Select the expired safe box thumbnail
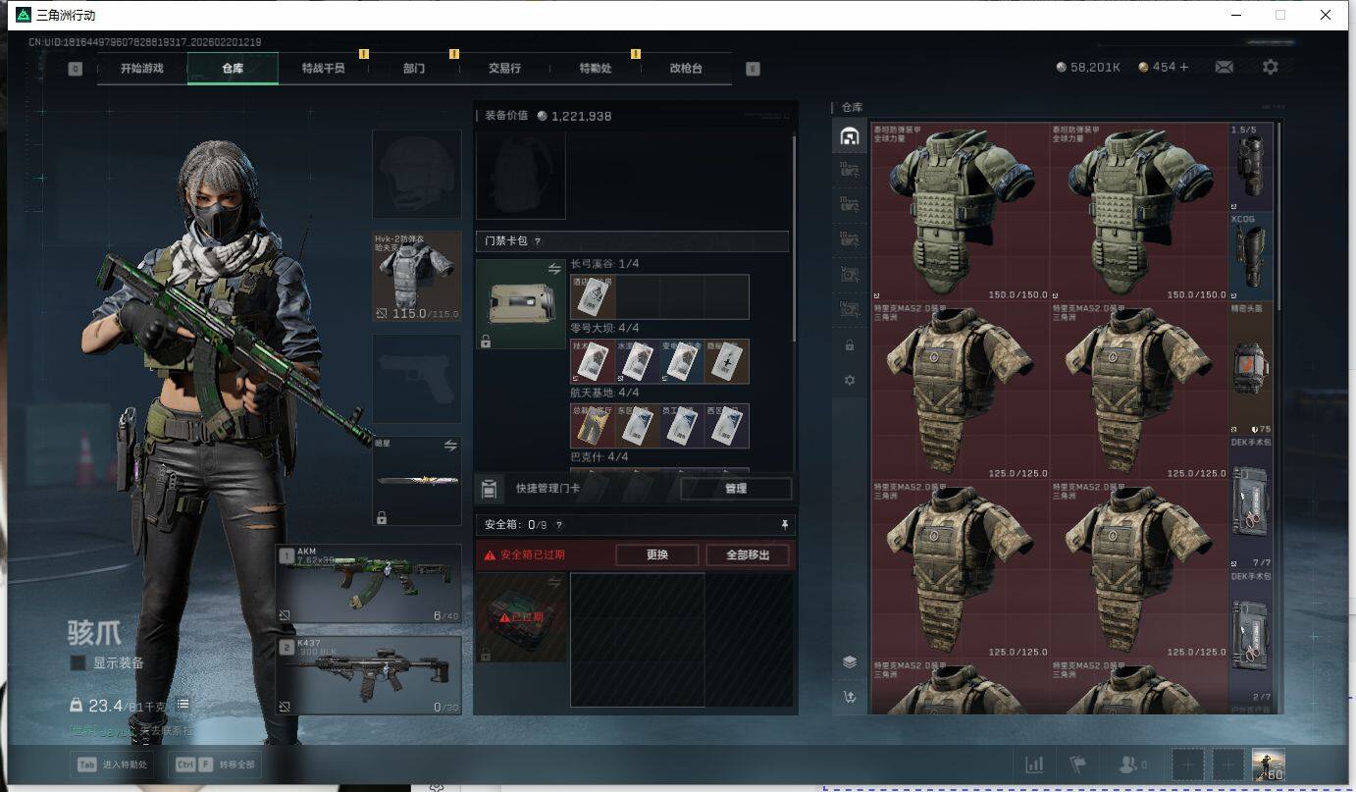Image resolution: width=1356 pixels, height=792 pixels. [521, 617]
